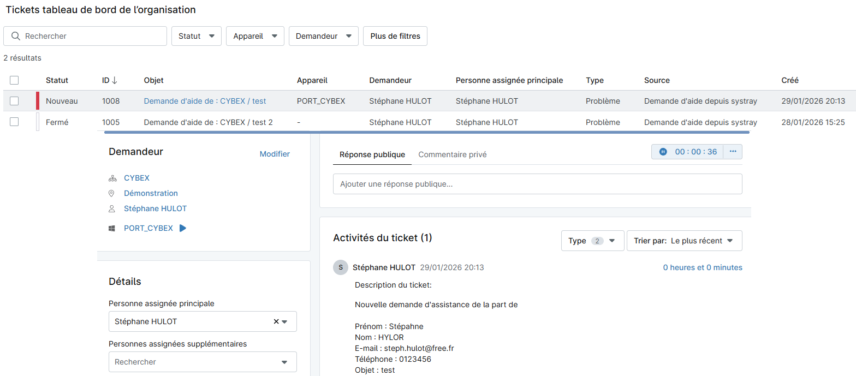Click the search magnifier icon
This screenshot has height=376, width=856.
(15, 36)
